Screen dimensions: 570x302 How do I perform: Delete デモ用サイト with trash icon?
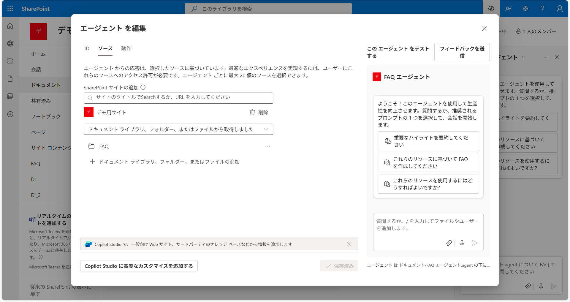coord(259,112)
